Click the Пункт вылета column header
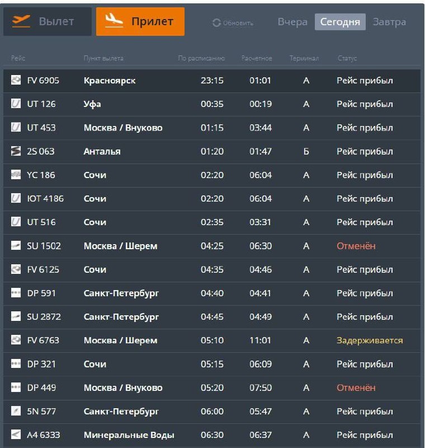Screen dimensions: 425x448 pos(103,58)
